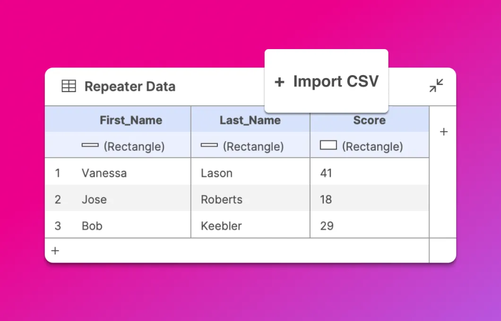Click the score cell containing 41

(326, 173)
